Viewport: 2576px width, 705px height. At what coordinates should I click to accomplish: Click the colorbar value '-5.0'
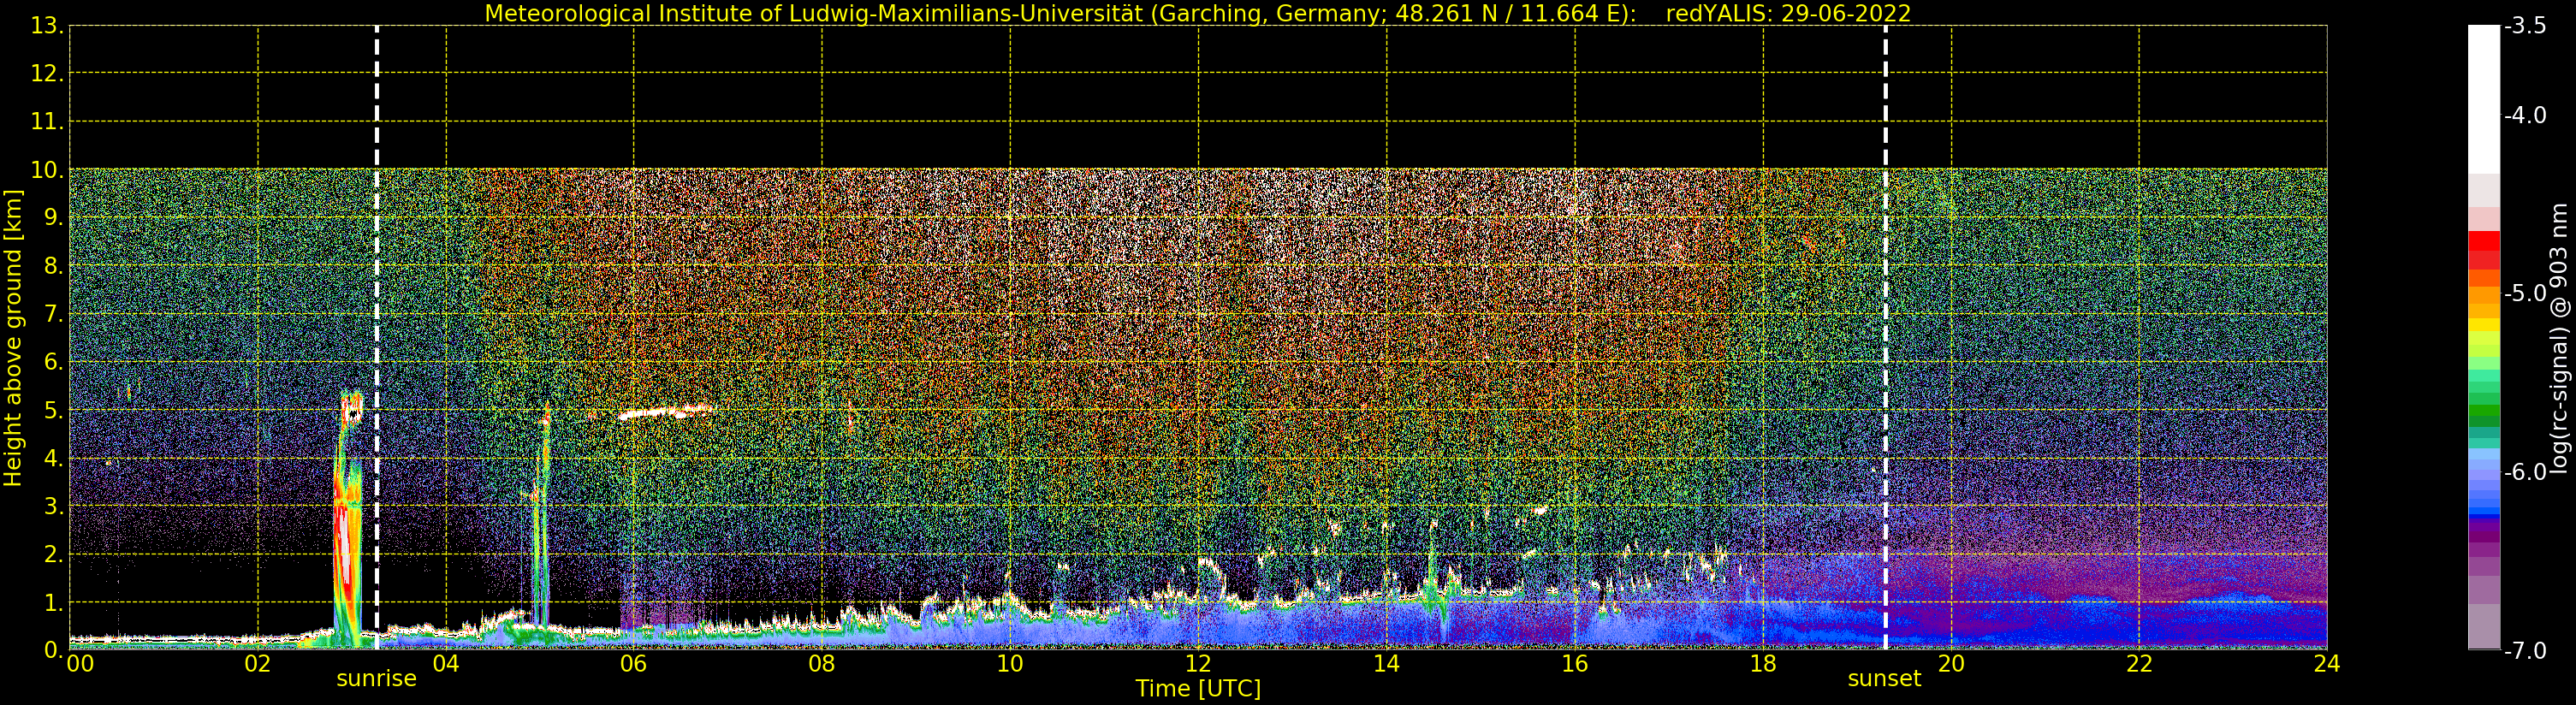[x=2526, y=294]
